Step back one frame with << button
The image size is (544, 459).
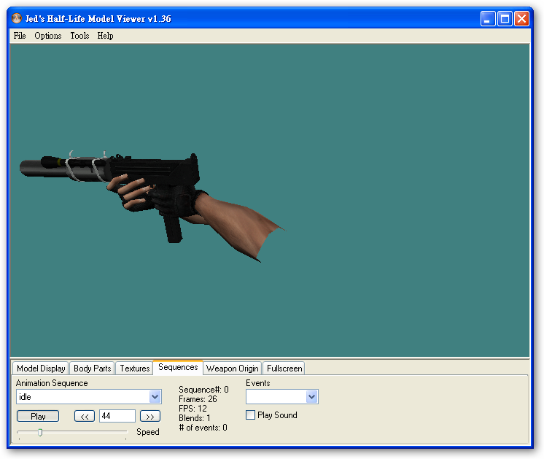[85, 416]
